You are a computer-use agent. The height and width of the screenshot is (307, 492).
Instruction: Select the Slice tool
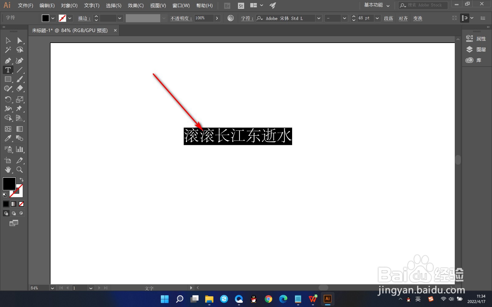click(x=20, y=160)
